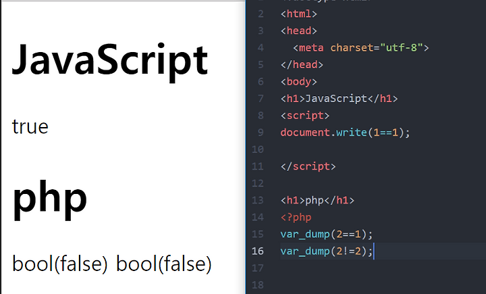Click line number 16 in gutter
Screen dimensions: 486x294
pos(258,251)
